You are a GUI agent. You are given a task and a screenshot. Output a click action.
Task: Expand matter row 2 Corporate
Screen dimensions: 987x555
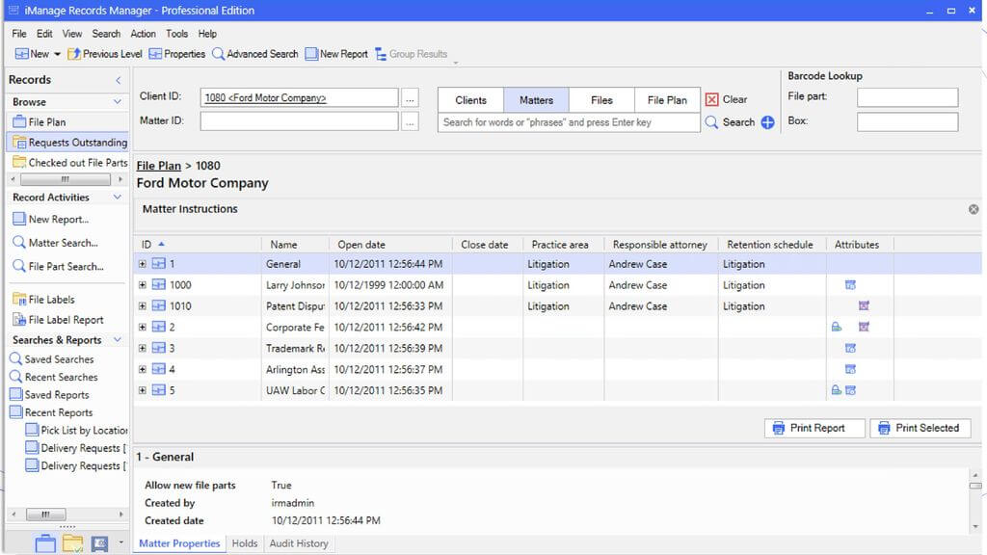(x=143, y=328)
